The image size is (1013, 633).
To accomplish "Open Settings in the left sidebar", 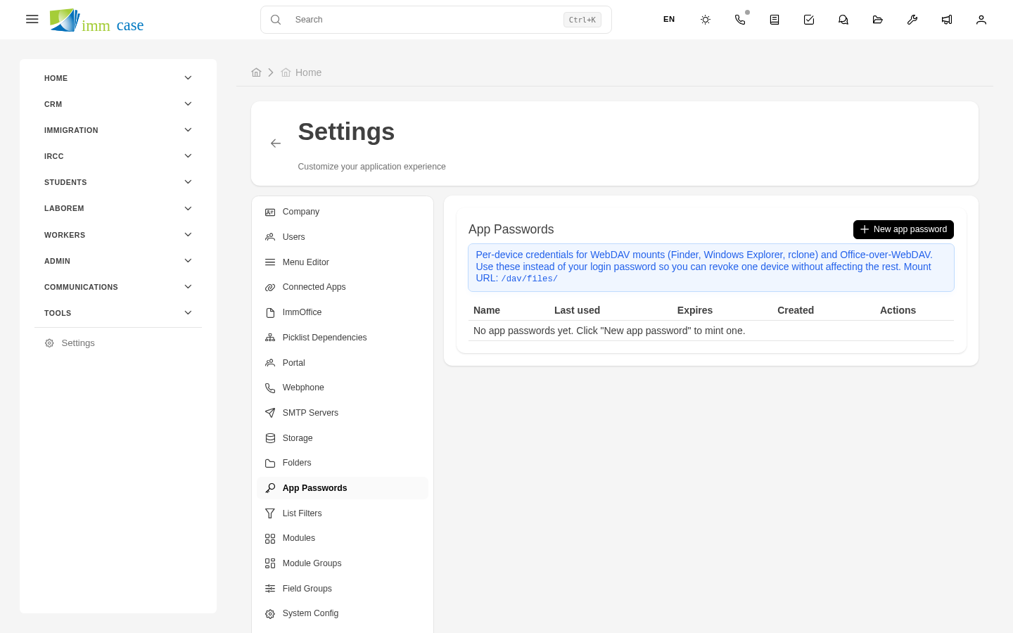I will (118, 343).
